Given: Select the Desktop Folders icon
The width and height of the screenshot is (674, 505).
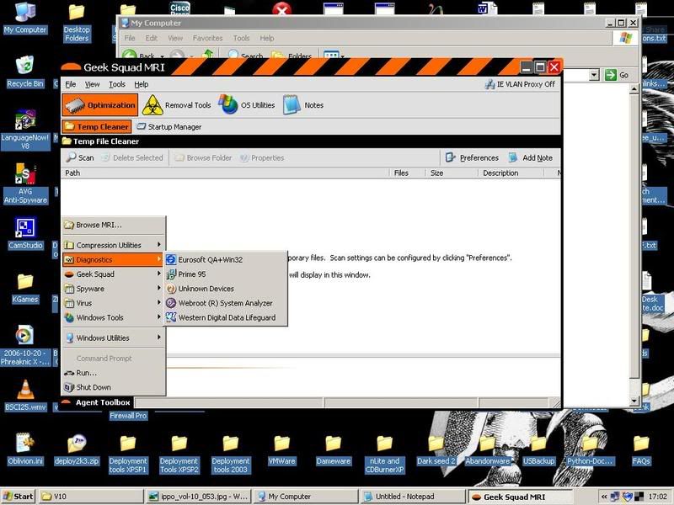Looking at the screenshot, I should click(x=77, y=23).
